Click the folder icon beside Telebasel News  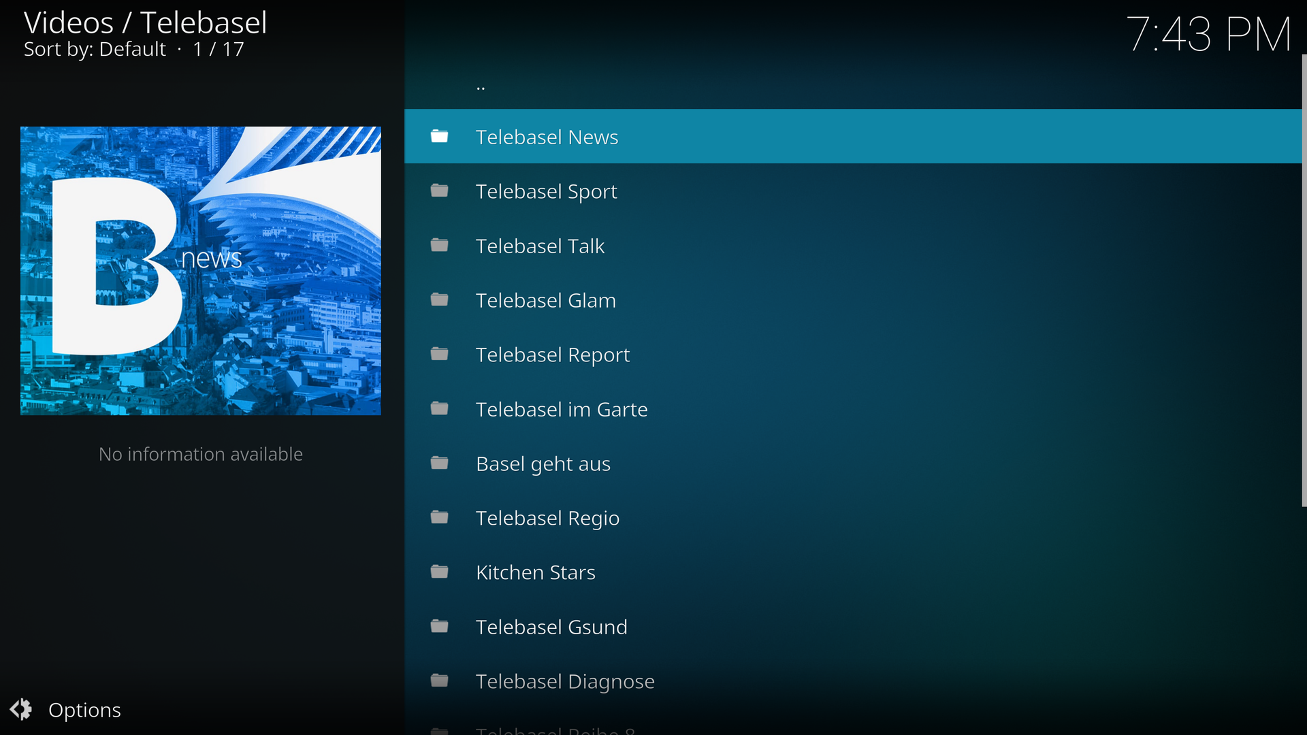440,137
